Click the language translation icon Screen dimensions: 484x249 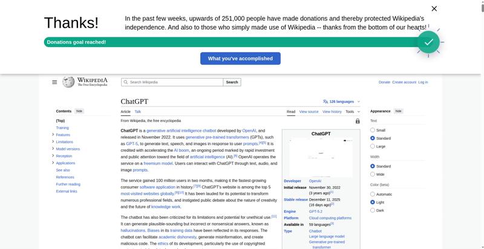pos(325,102)
